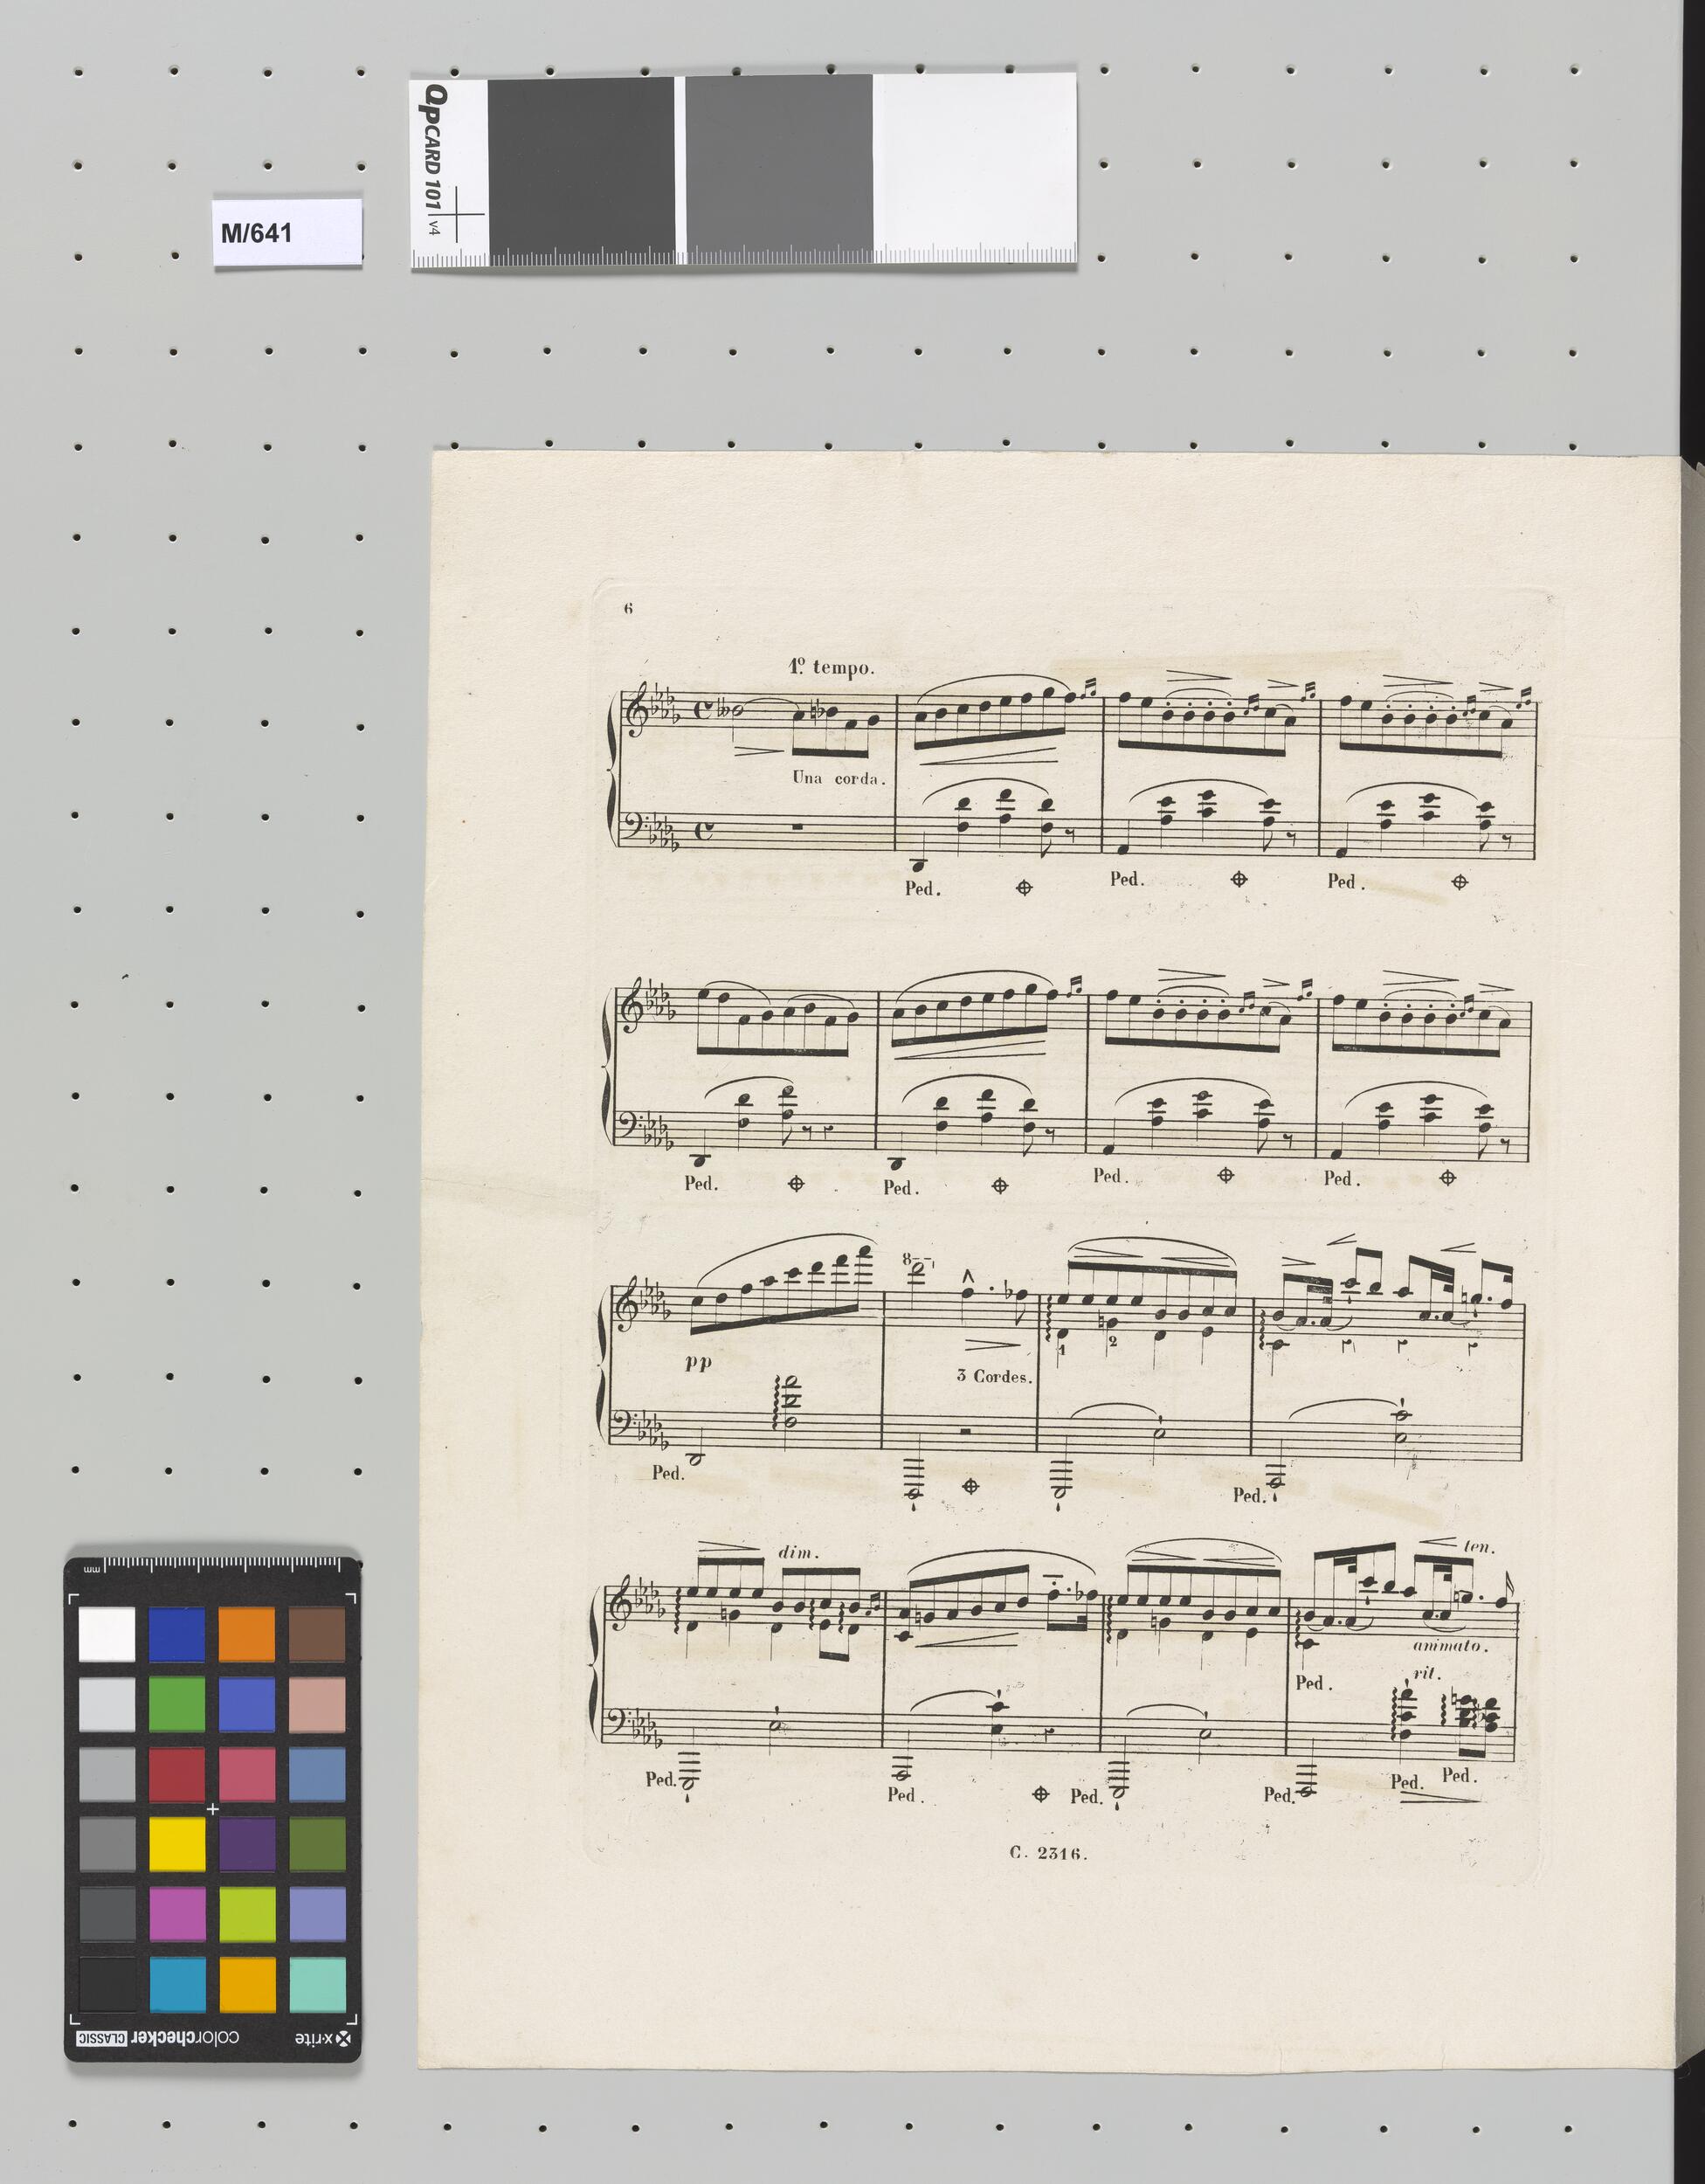Click the page number 6
The image size is (1705, 2184).
[628, 608]
